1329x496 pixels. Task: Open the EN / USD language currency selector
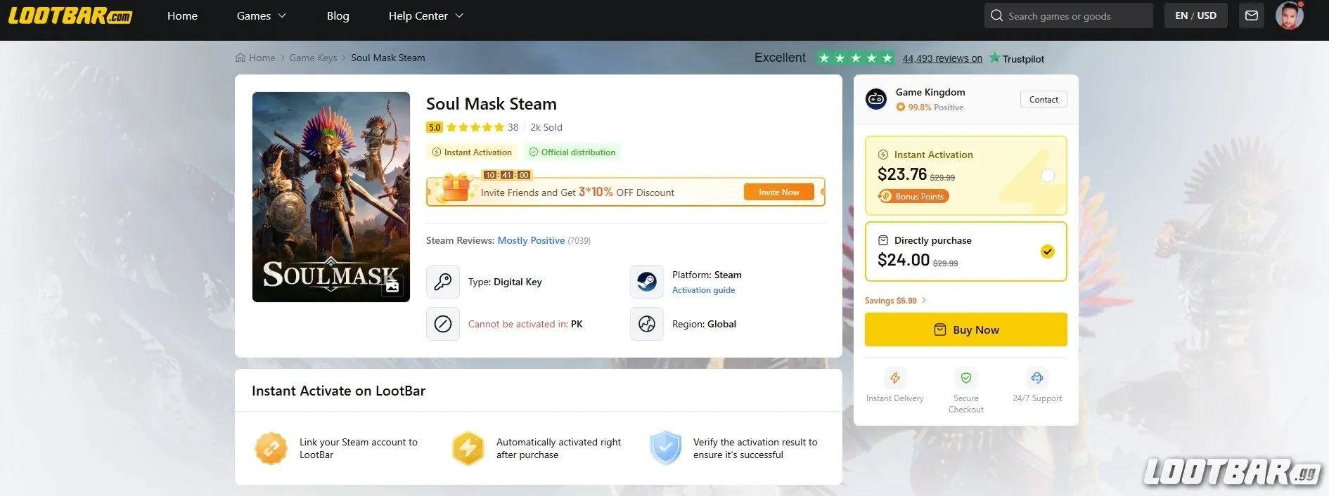[x=1195, y=15]
